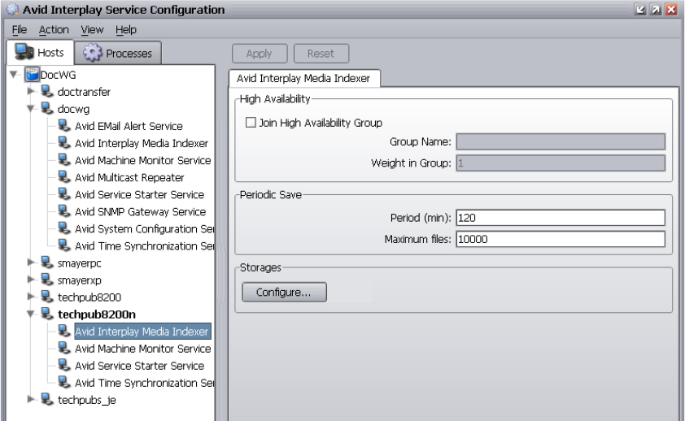Switch to the Hosts tab
This screenshot has width=685, height=421.
[x=40, y=52]
